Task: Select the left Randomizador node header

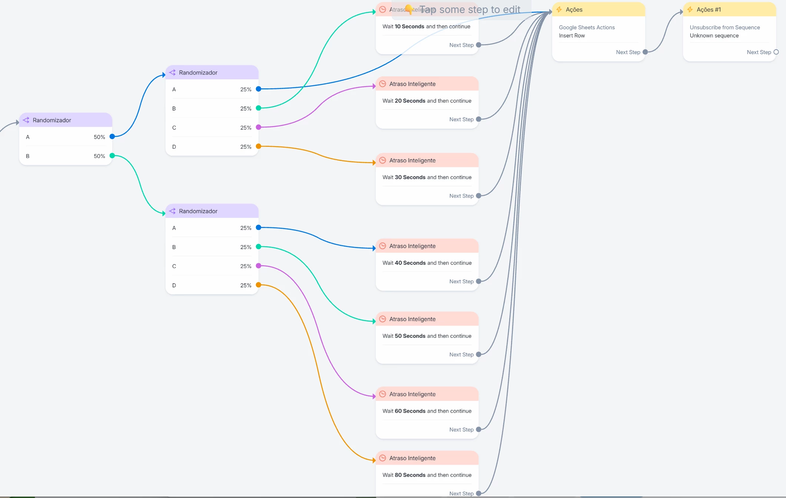Action: (x=66, y=120)
